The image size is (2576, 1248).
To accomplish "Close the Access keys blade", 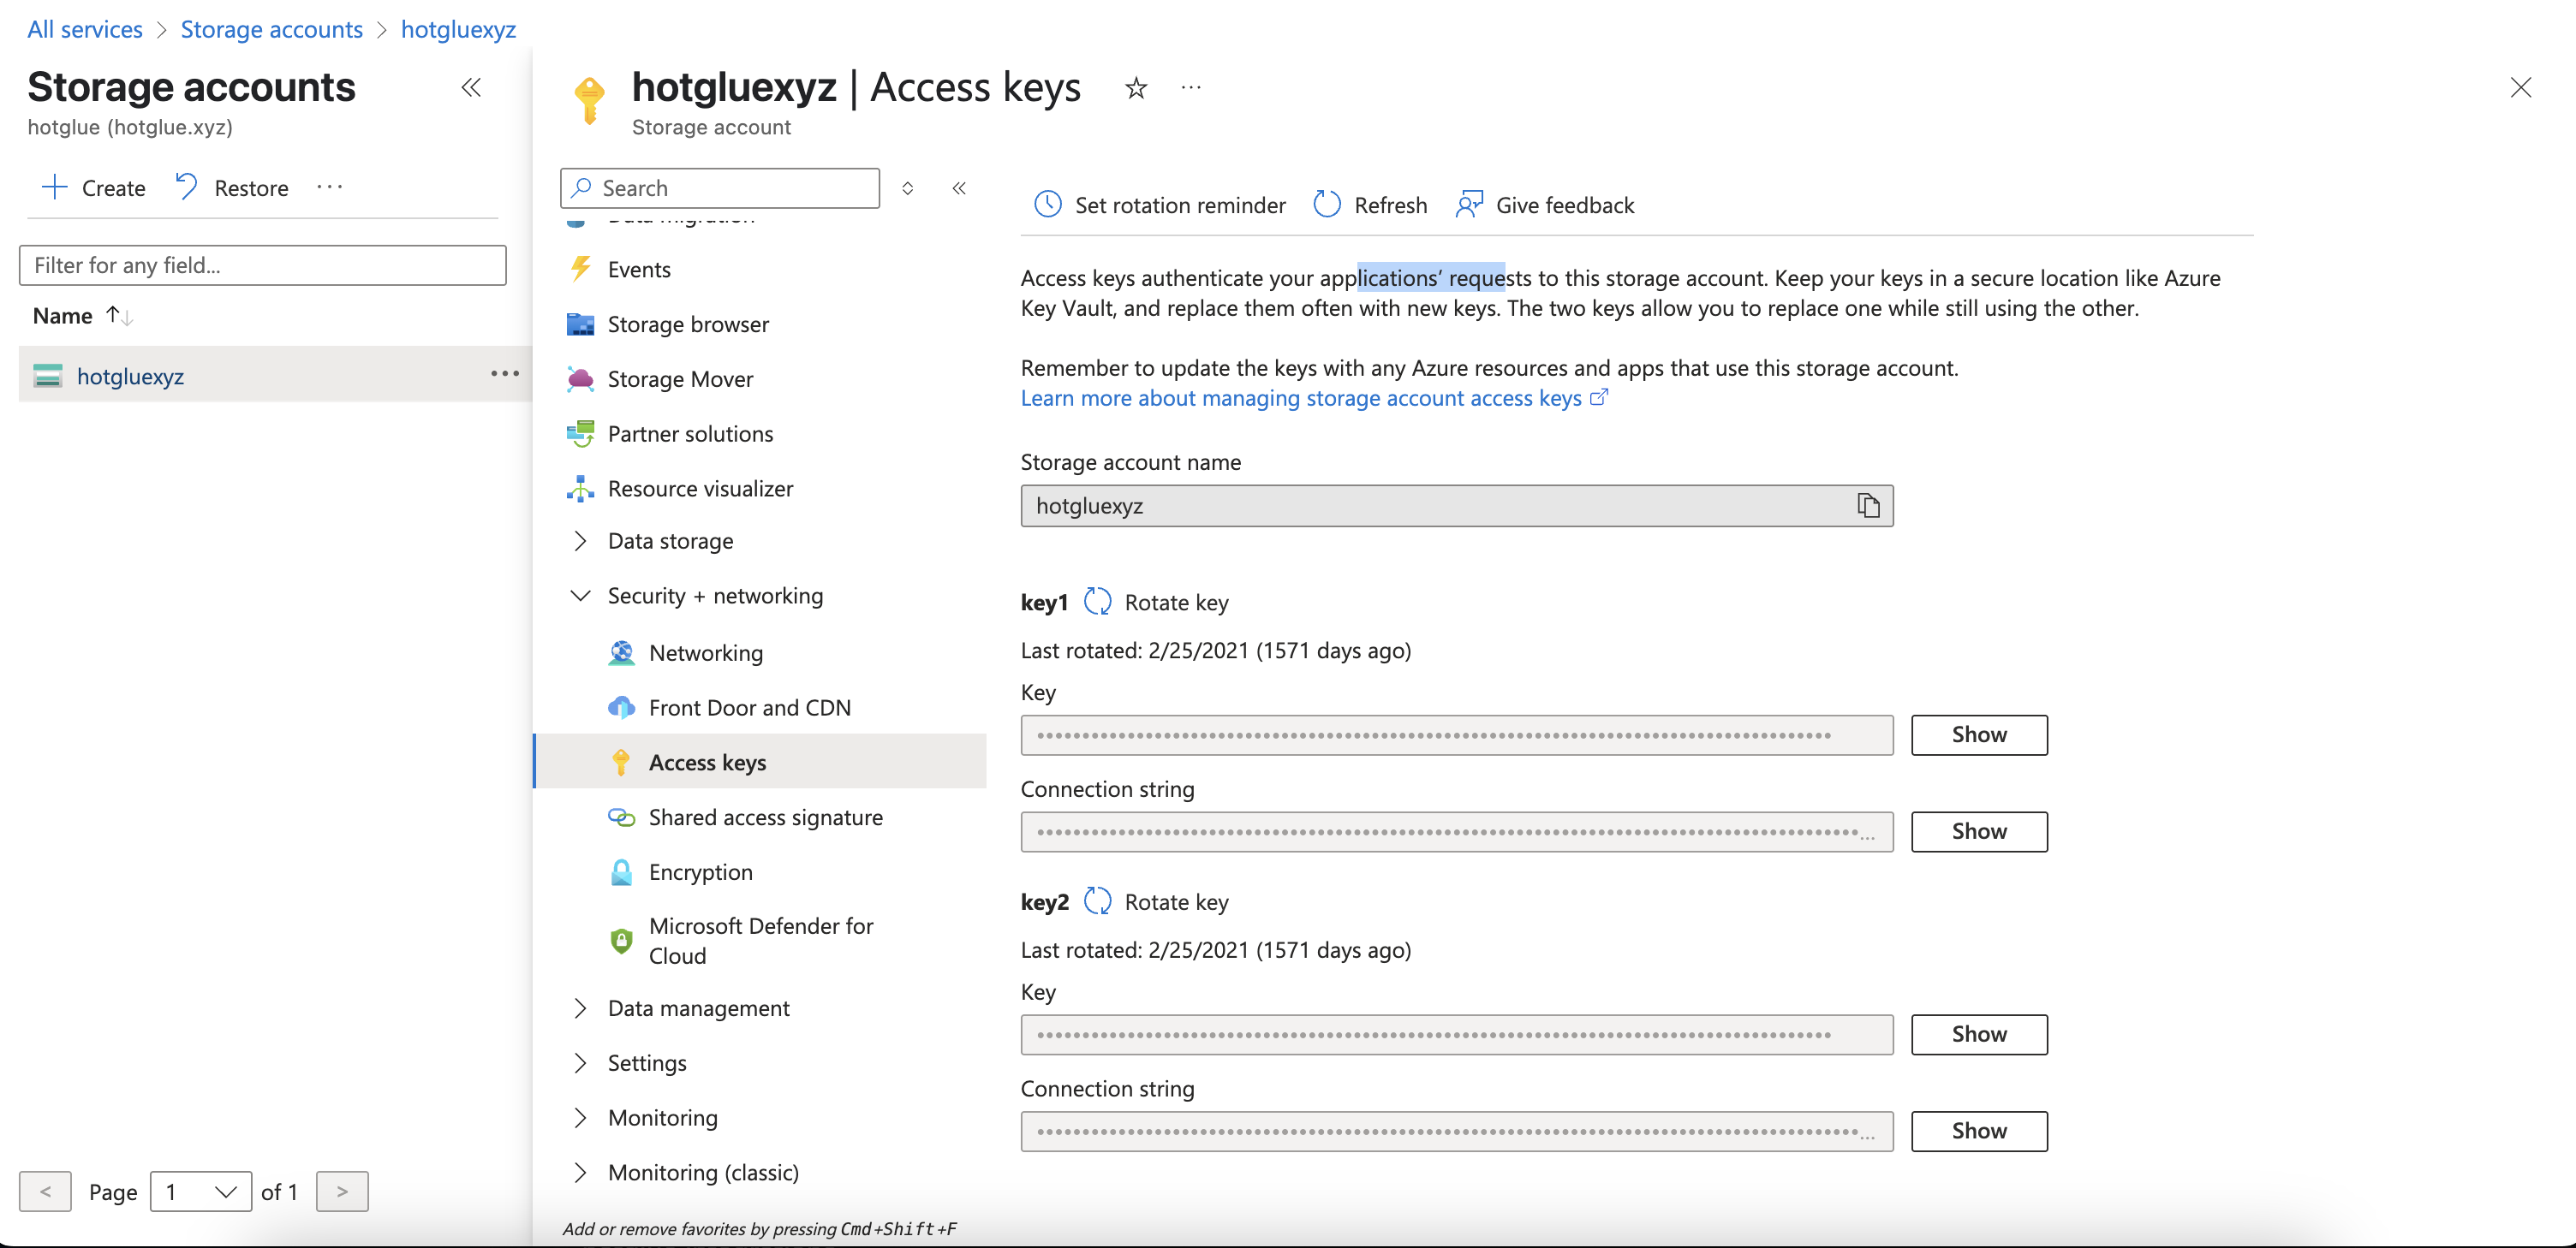I will (2520, 88).
